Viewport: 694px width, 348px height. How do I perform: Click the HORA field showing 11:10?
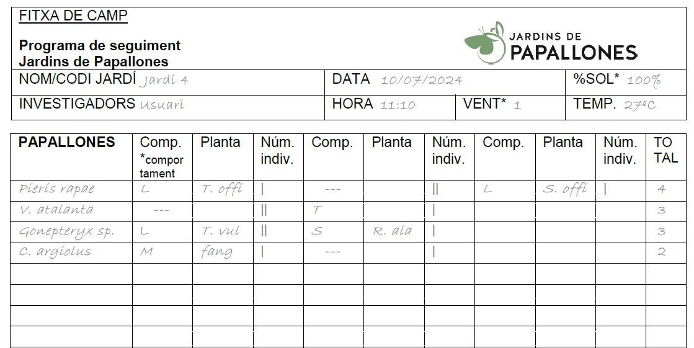tap(390, 107)
